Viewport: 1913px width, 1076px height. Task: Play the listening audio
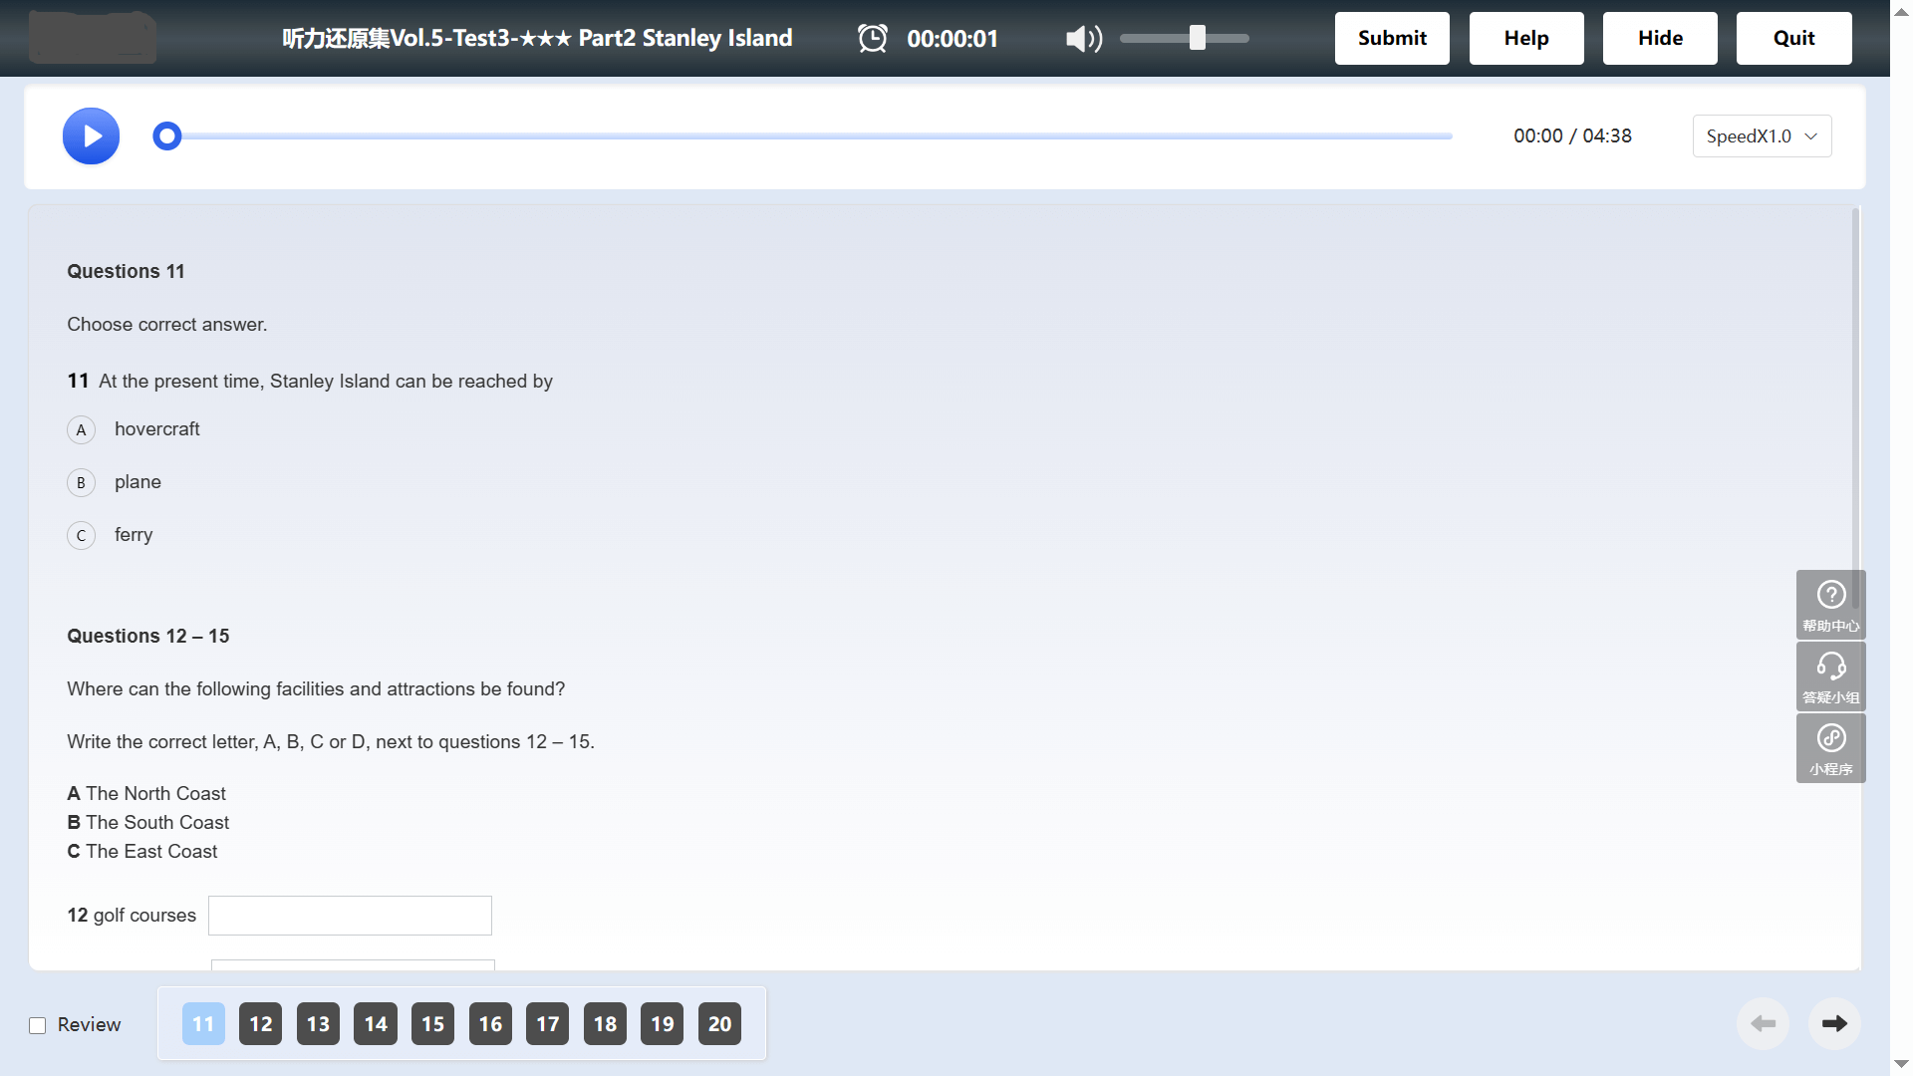(x=91, y=135)
